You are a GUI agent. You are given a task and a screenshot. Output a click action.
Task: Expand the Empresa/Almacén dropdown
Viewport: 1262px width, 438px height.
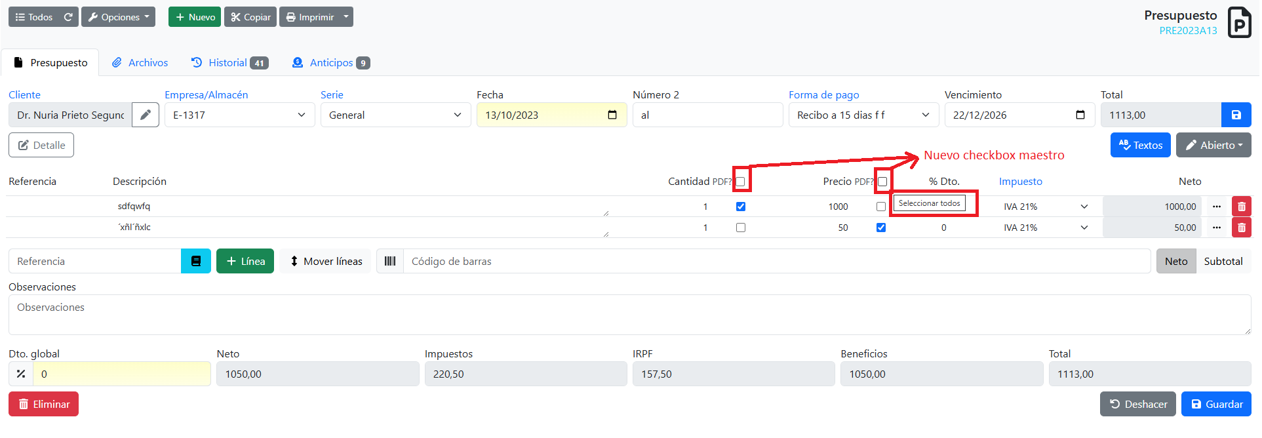pyautogui.click(x=239, y=115)
